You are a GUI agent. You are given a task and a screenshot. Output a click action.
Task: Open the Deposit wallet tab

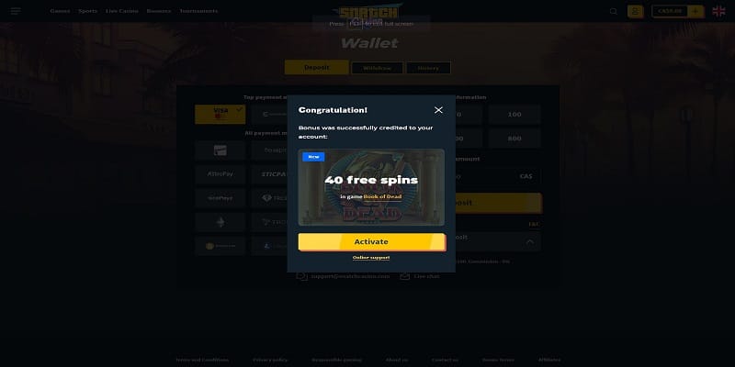click(x=316, y=67)
